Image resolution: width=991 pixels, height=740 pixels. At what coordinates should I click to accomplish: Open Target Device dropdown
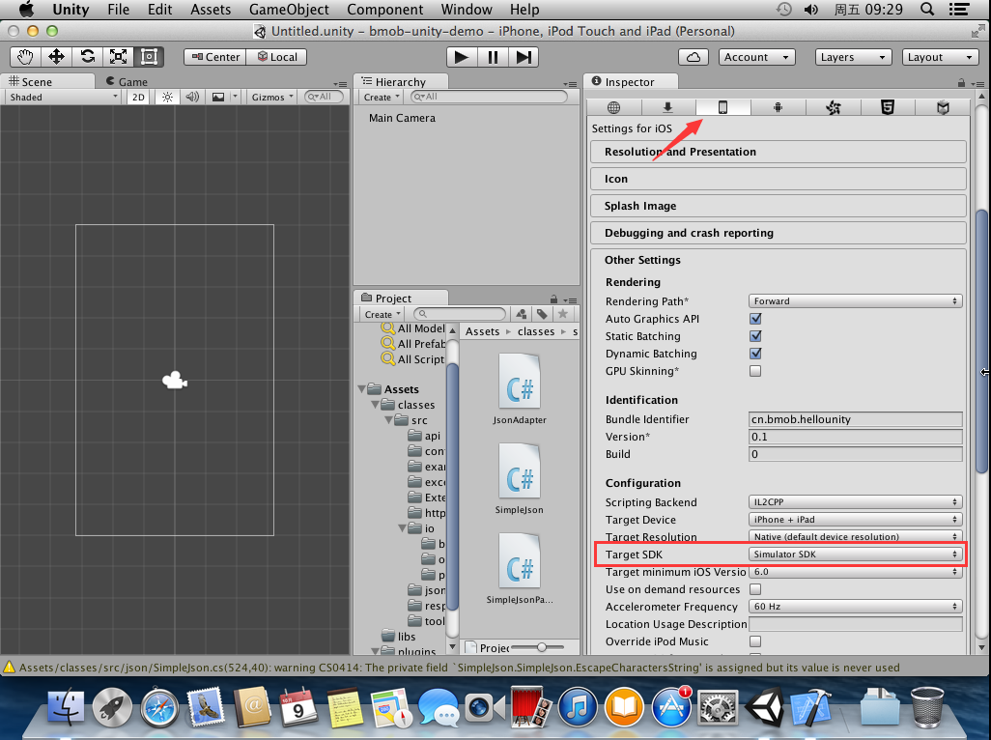[855, 520]
